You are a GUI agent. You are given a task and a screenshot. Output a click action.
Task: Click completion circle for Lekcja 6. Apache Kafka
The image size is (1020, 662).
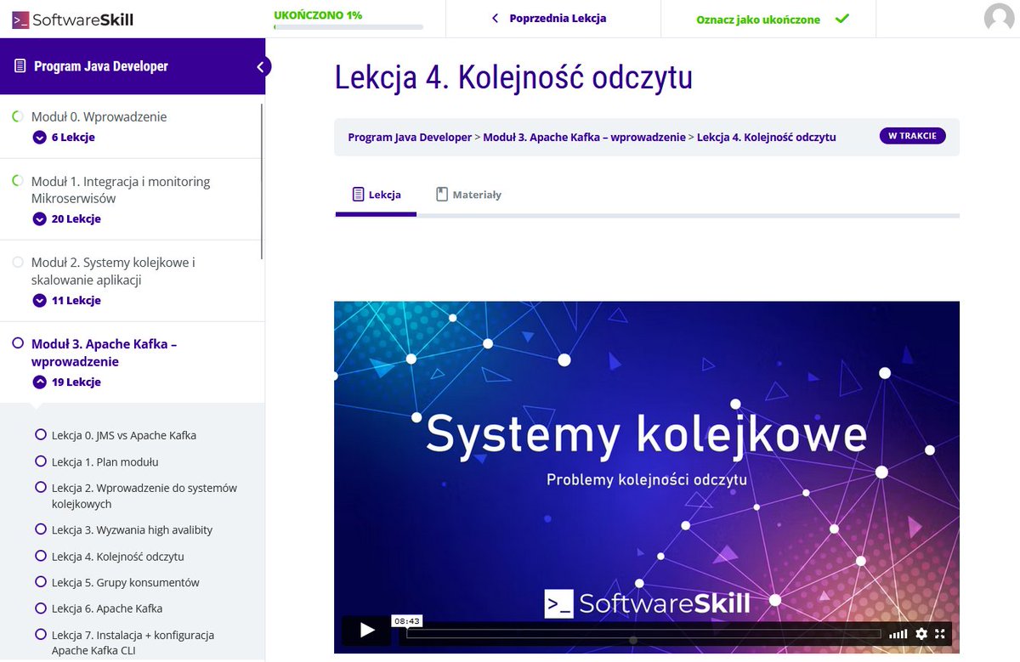pyautogui.click(x=41, y=608)
